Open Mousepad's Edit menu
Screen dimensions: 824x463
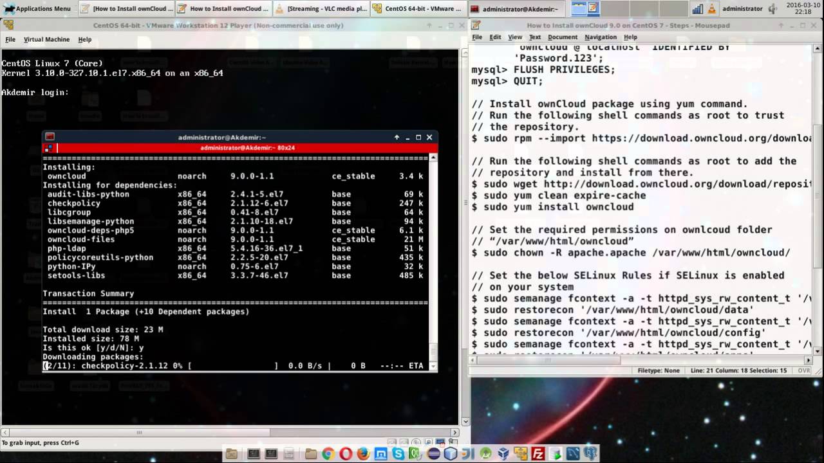coord(495,37)
